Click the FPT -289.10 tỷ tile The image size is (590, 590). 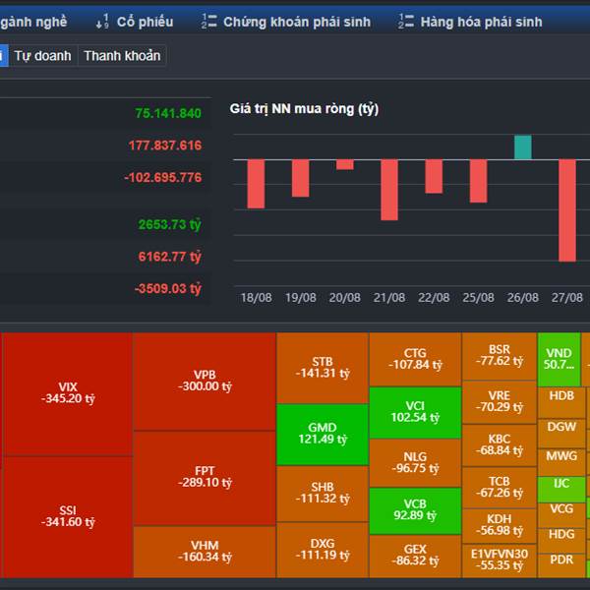point(205,478)
